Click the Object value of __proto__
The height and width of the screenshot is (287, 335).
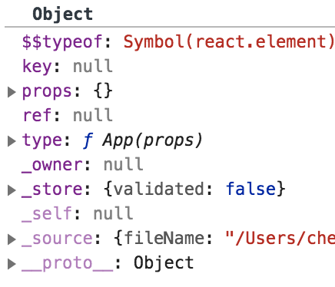164,263
